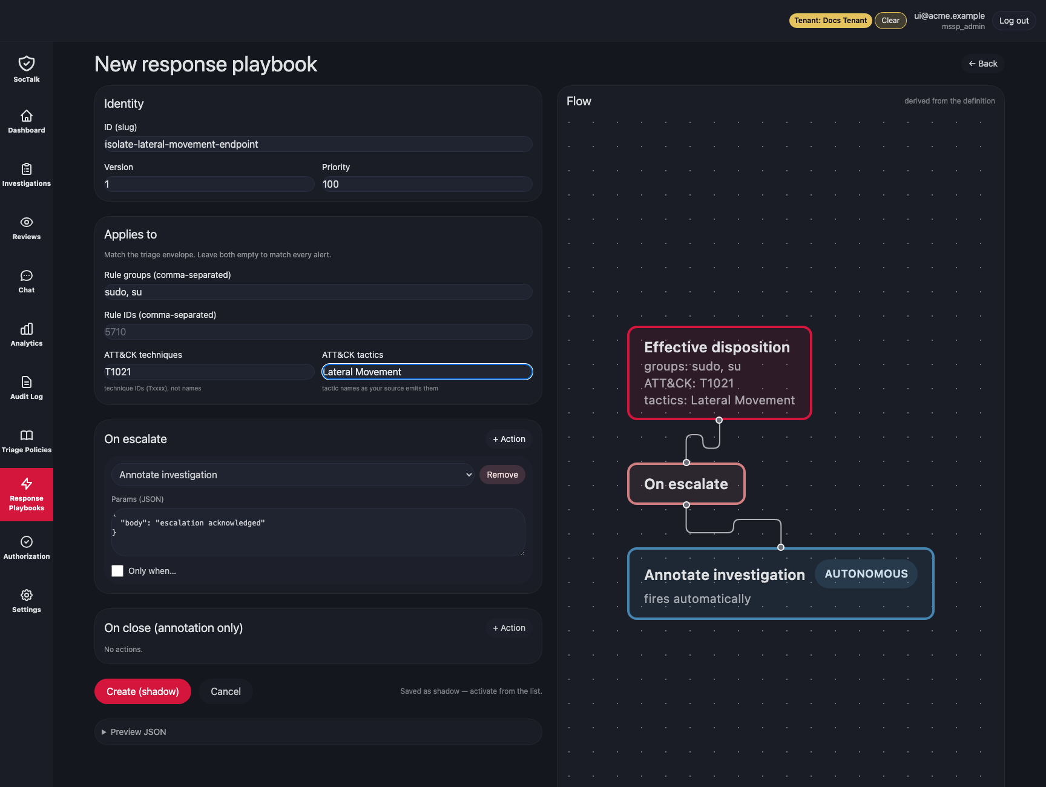The height and width of the screenshot is (787, 1046).
Task: Add an action to On close
Action: coord(509,628)
